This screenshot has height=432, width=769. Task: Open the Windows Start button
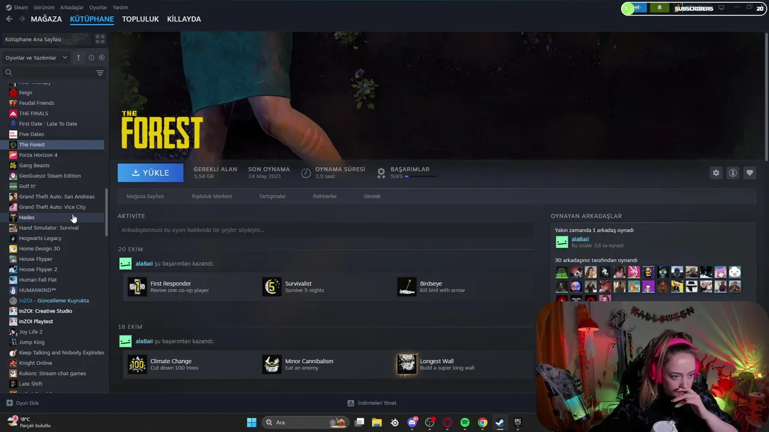tap(252, 422)
